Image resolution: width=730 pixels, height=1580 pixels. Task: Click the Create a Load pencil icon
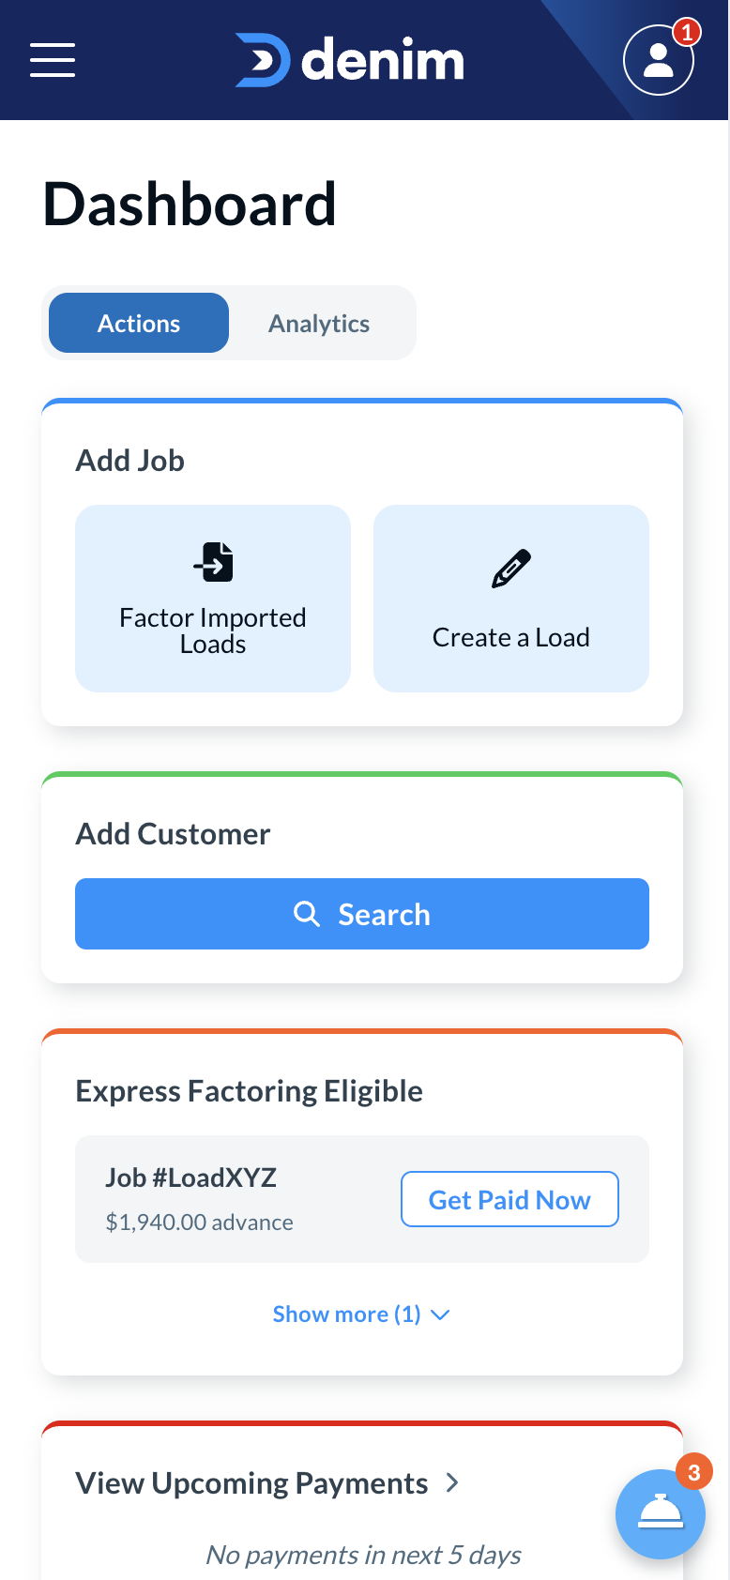511,569
